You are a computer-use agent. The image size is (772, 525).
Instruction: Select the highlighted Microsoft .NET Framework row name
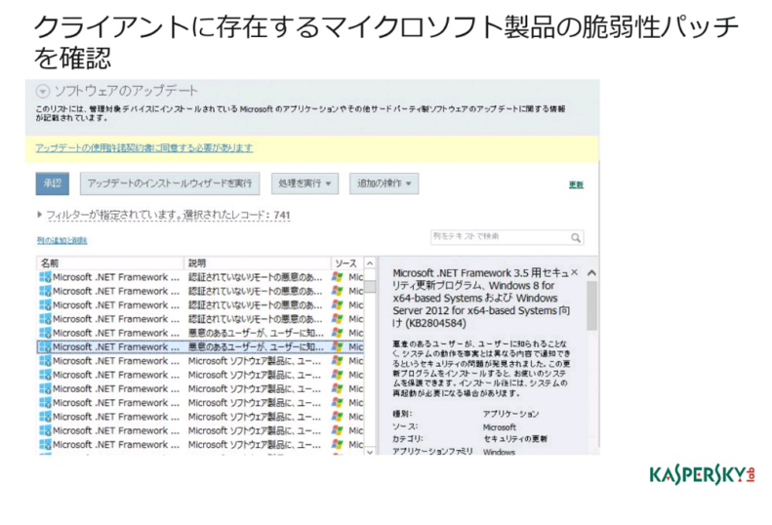116,346
